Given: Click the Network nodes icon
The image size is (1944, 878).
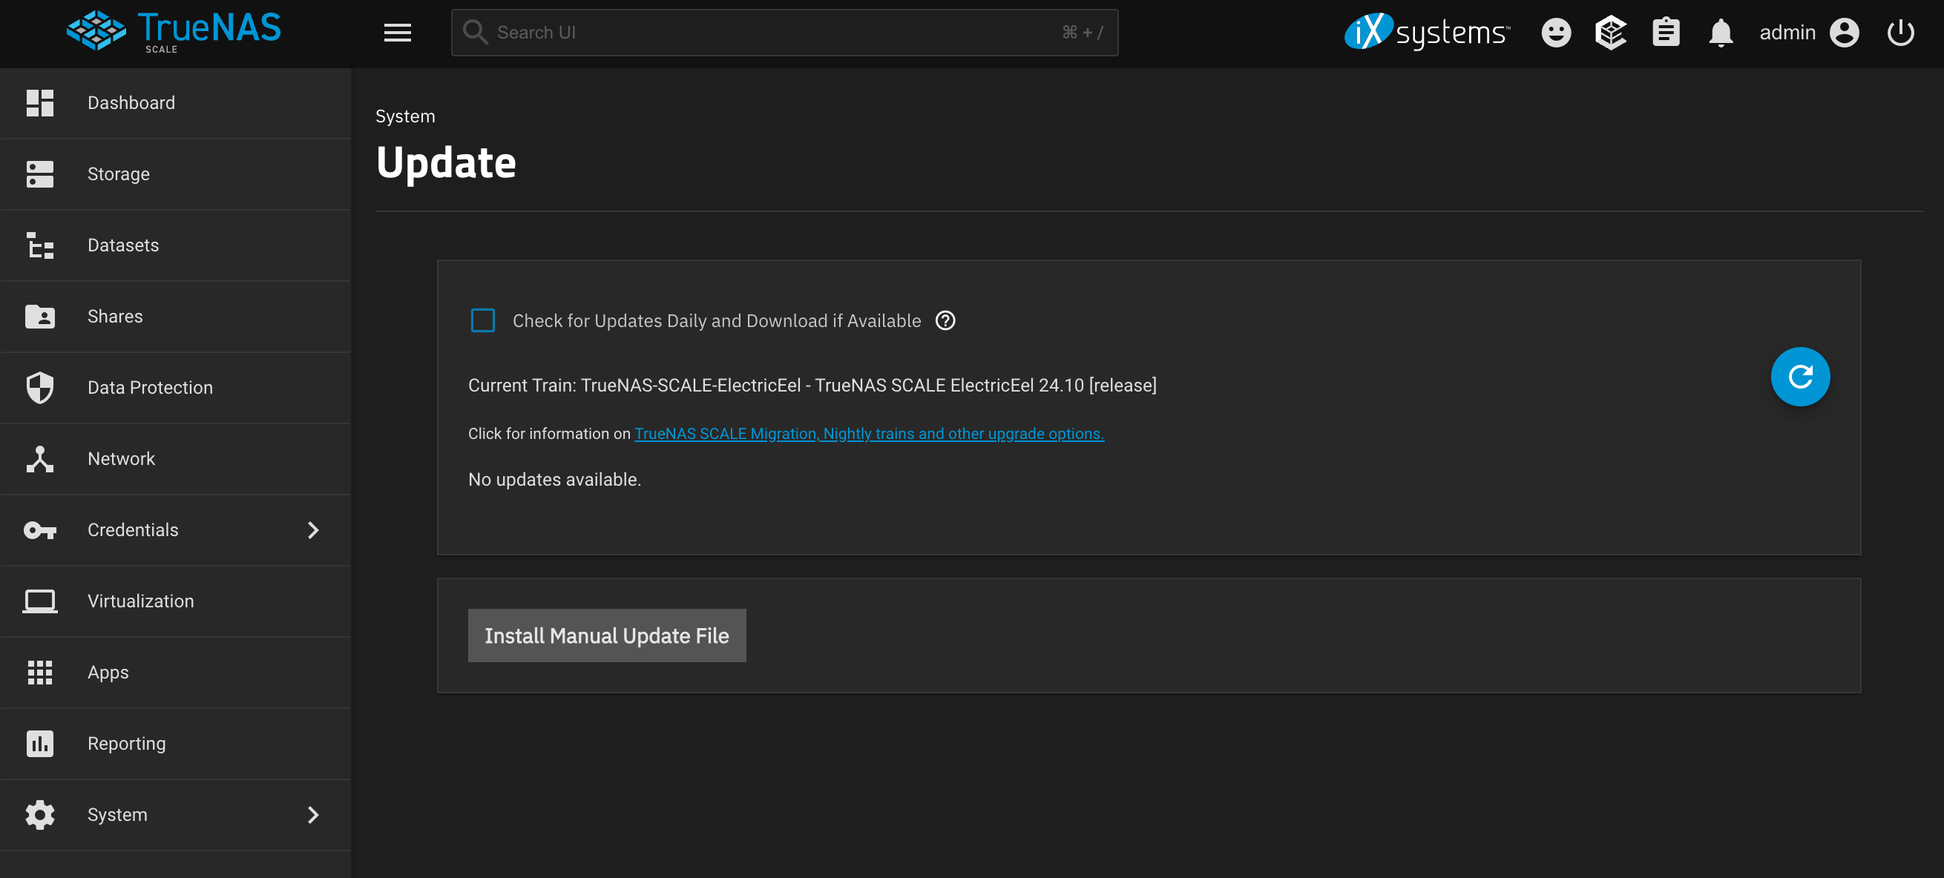Looking at the screenshot, I should click(x=40, y=458).
